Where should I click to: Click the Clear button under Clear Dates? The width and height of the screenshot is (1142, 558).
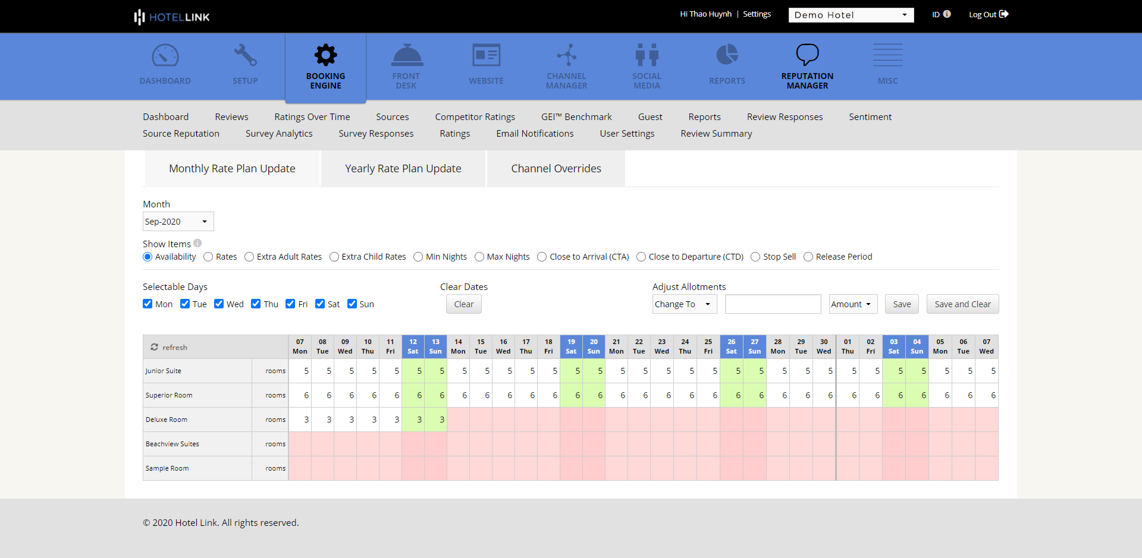[463, 304]
